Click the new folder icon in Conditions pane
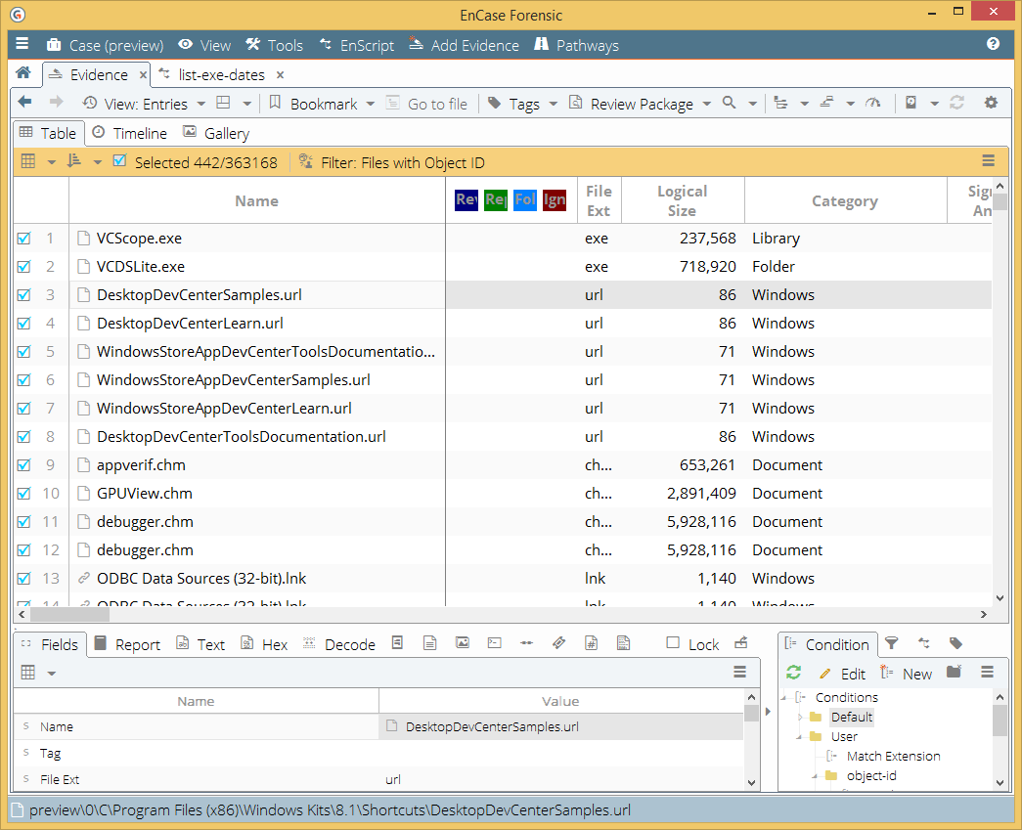 (x=955, y=673)
